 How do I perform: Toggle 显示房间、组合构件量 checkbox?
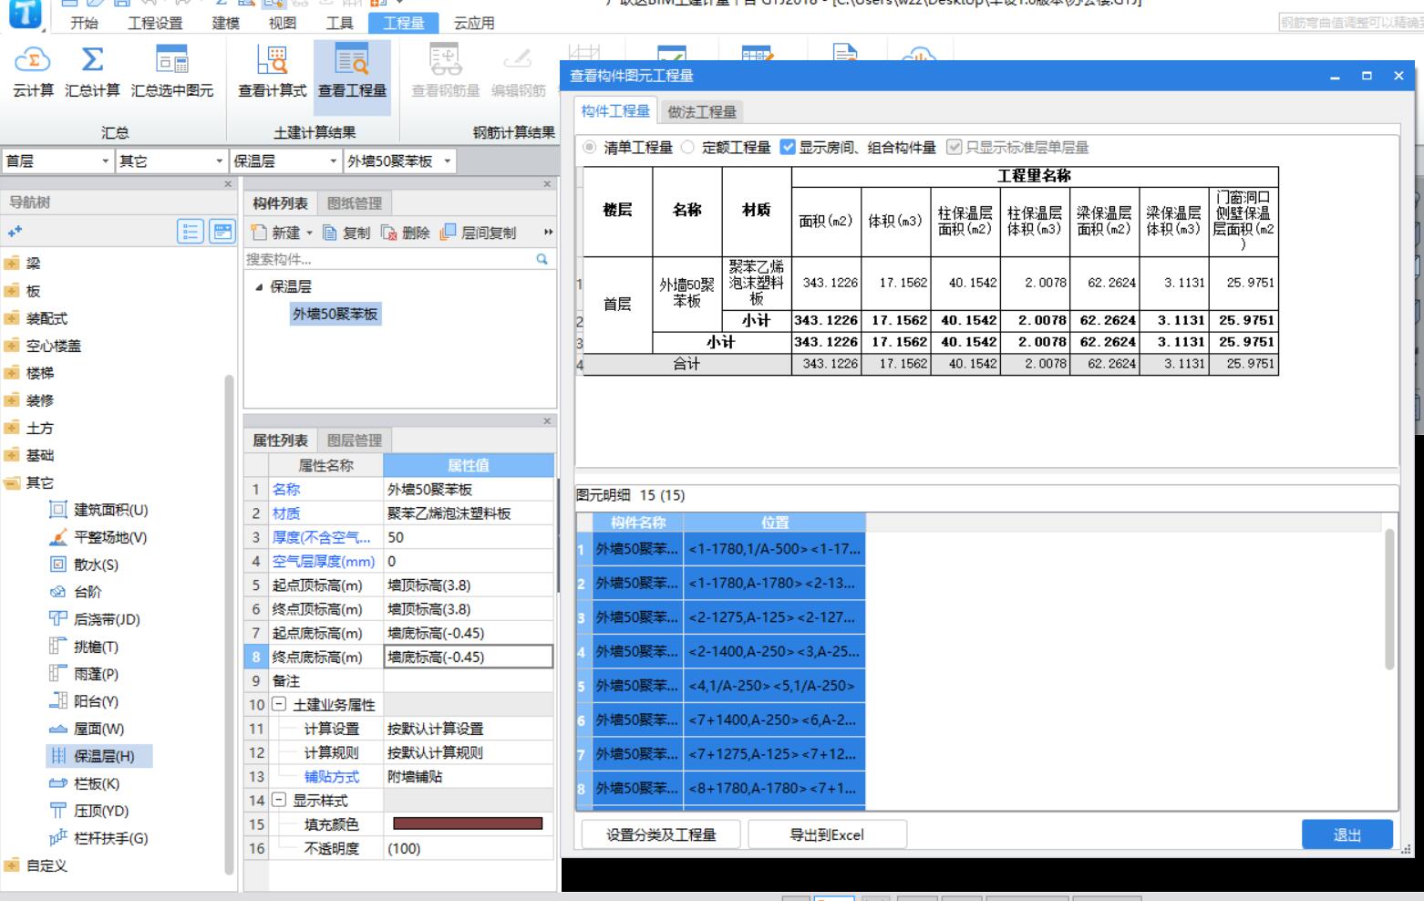(x=789, y=147)
